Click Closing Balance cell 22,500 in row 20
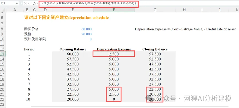 pos(155,89)
